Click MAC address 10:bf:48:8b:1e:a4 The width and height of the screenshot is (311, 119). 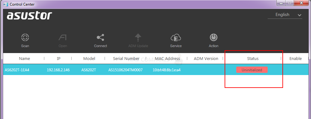(x=166, y=70)
